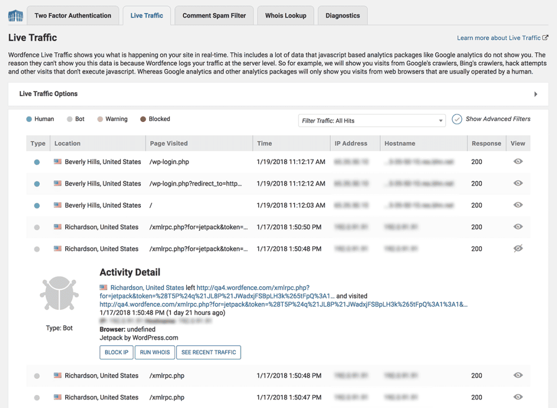Click the human type dot for the redirect_to row
557x408 pixels.
[x=37, y=184]
